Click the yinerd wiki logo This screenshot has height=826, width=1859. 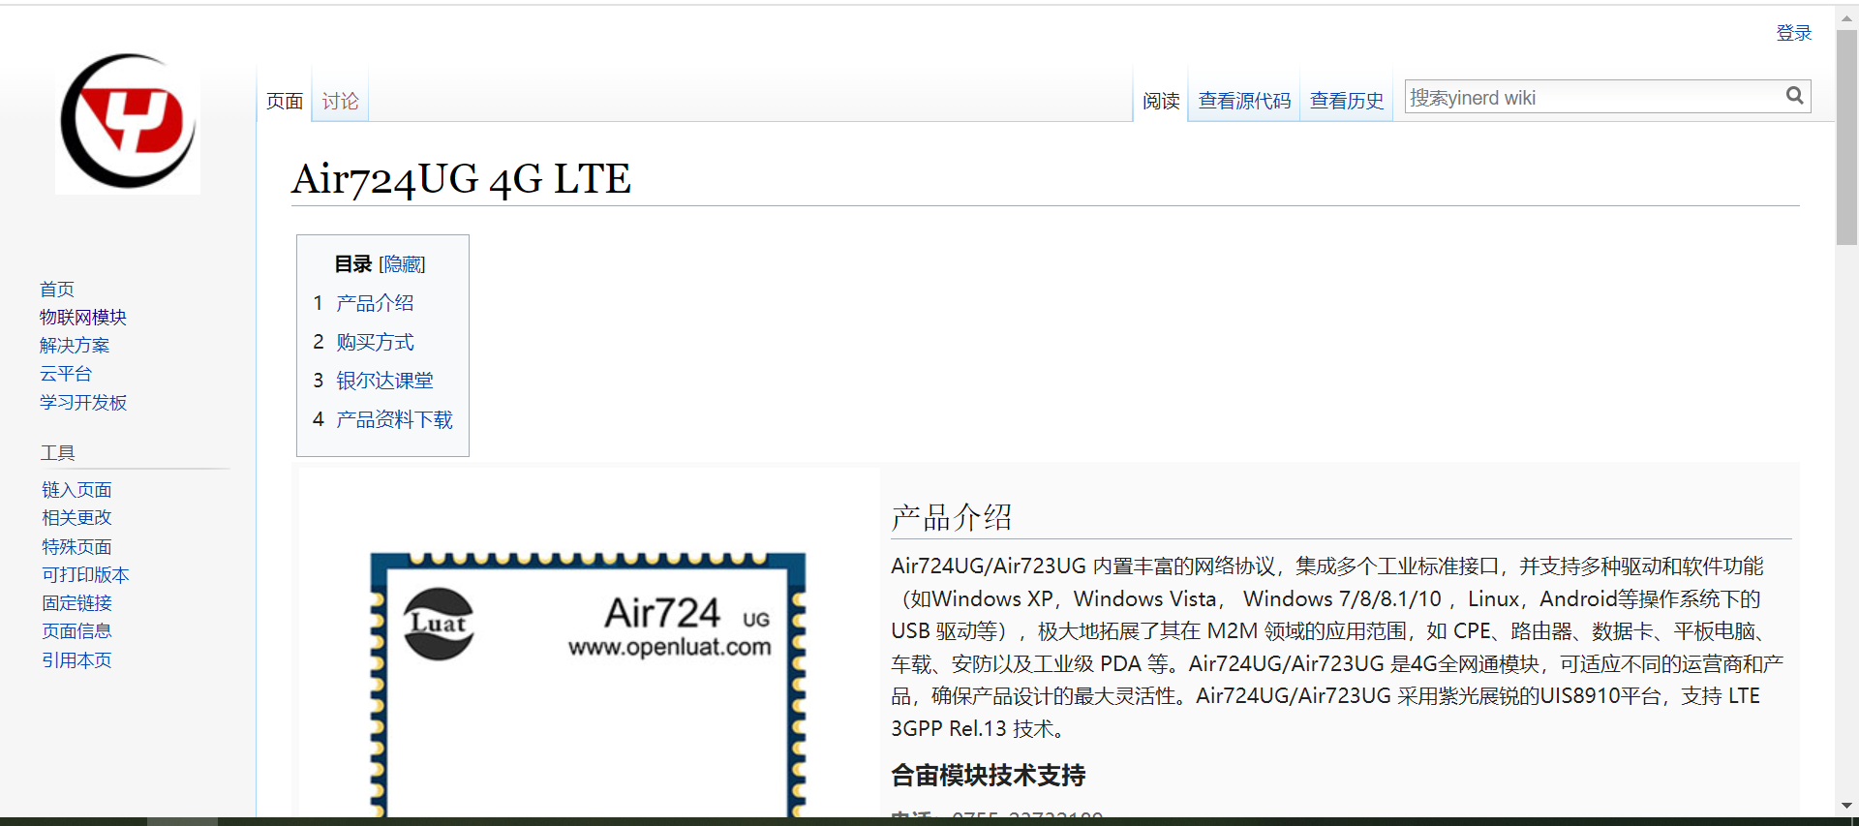tap(128, 121)
